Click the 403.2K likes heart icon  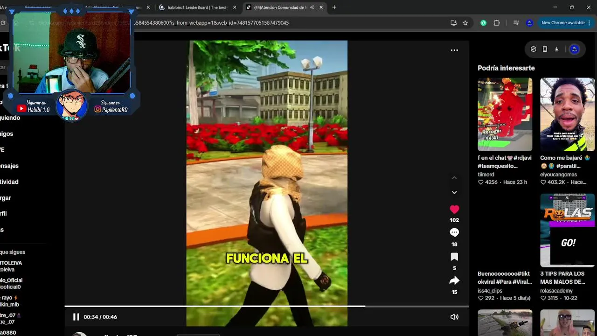543,182
